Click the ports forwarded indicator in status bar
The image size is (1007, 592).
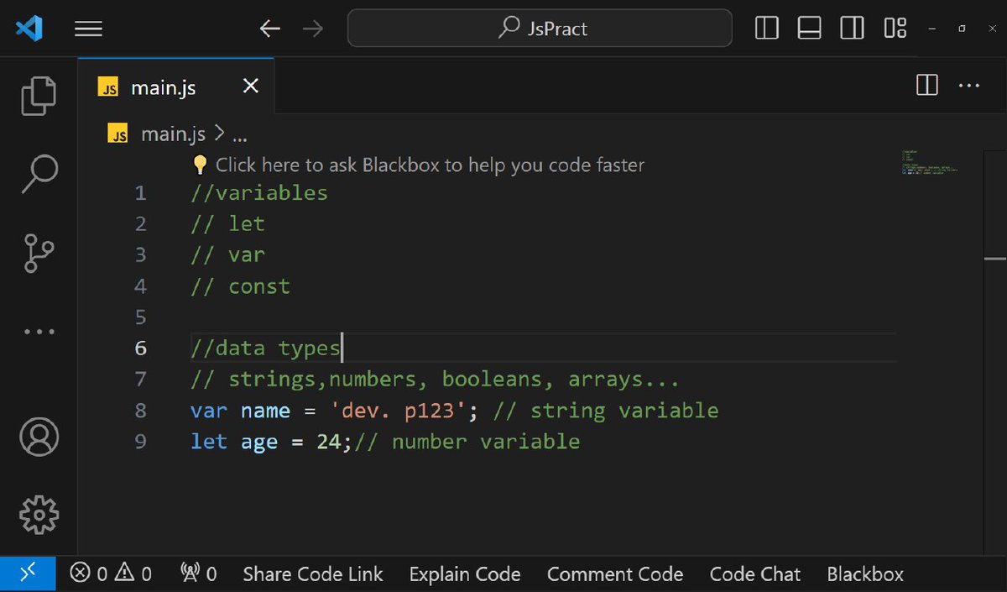[x=199, y=574]
